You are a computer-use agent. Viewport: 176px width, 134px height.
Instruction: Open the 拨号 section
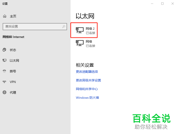coord(13,71)
